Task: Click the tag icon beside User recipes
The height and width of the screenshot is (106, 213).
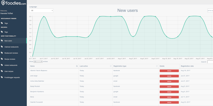Action: 2,71
